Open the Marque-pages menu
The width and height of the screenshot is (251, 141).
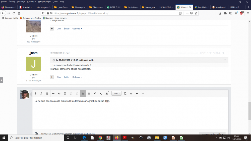[44, 2]
